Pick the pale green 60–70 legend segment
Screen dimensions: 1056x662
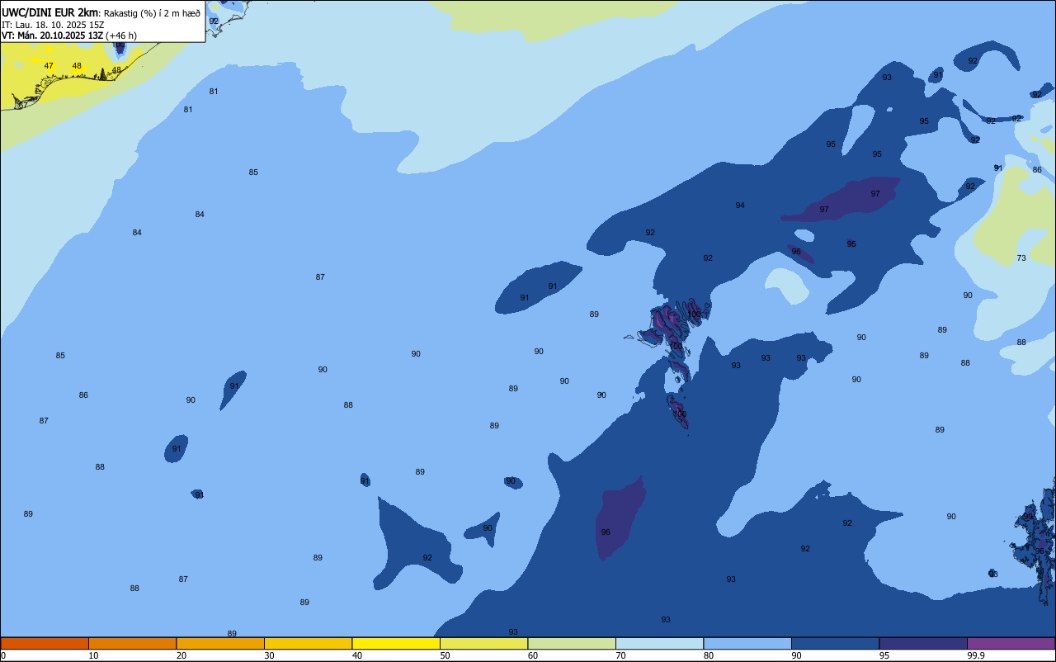[572, 643]
